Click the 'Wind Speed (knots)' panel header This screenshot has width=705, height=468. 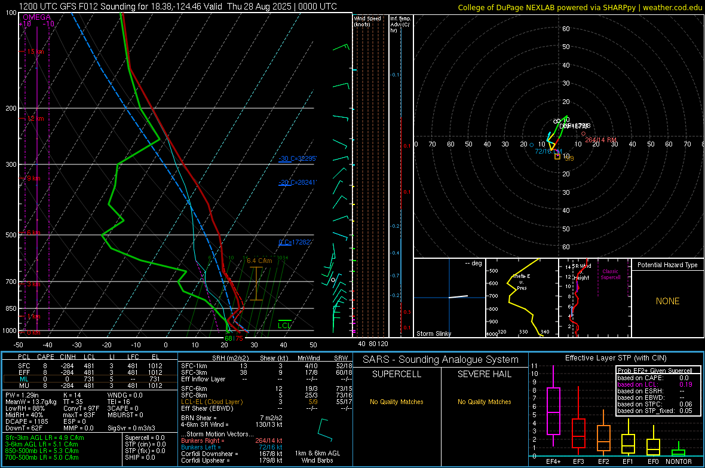tap(367, 22)
